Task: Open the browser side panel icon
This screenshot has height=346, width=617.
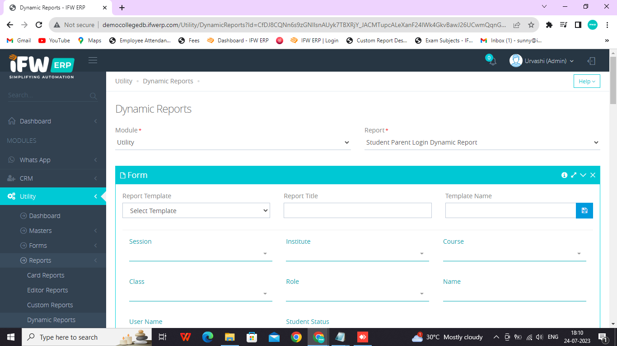Action: (x=578, y=25)
